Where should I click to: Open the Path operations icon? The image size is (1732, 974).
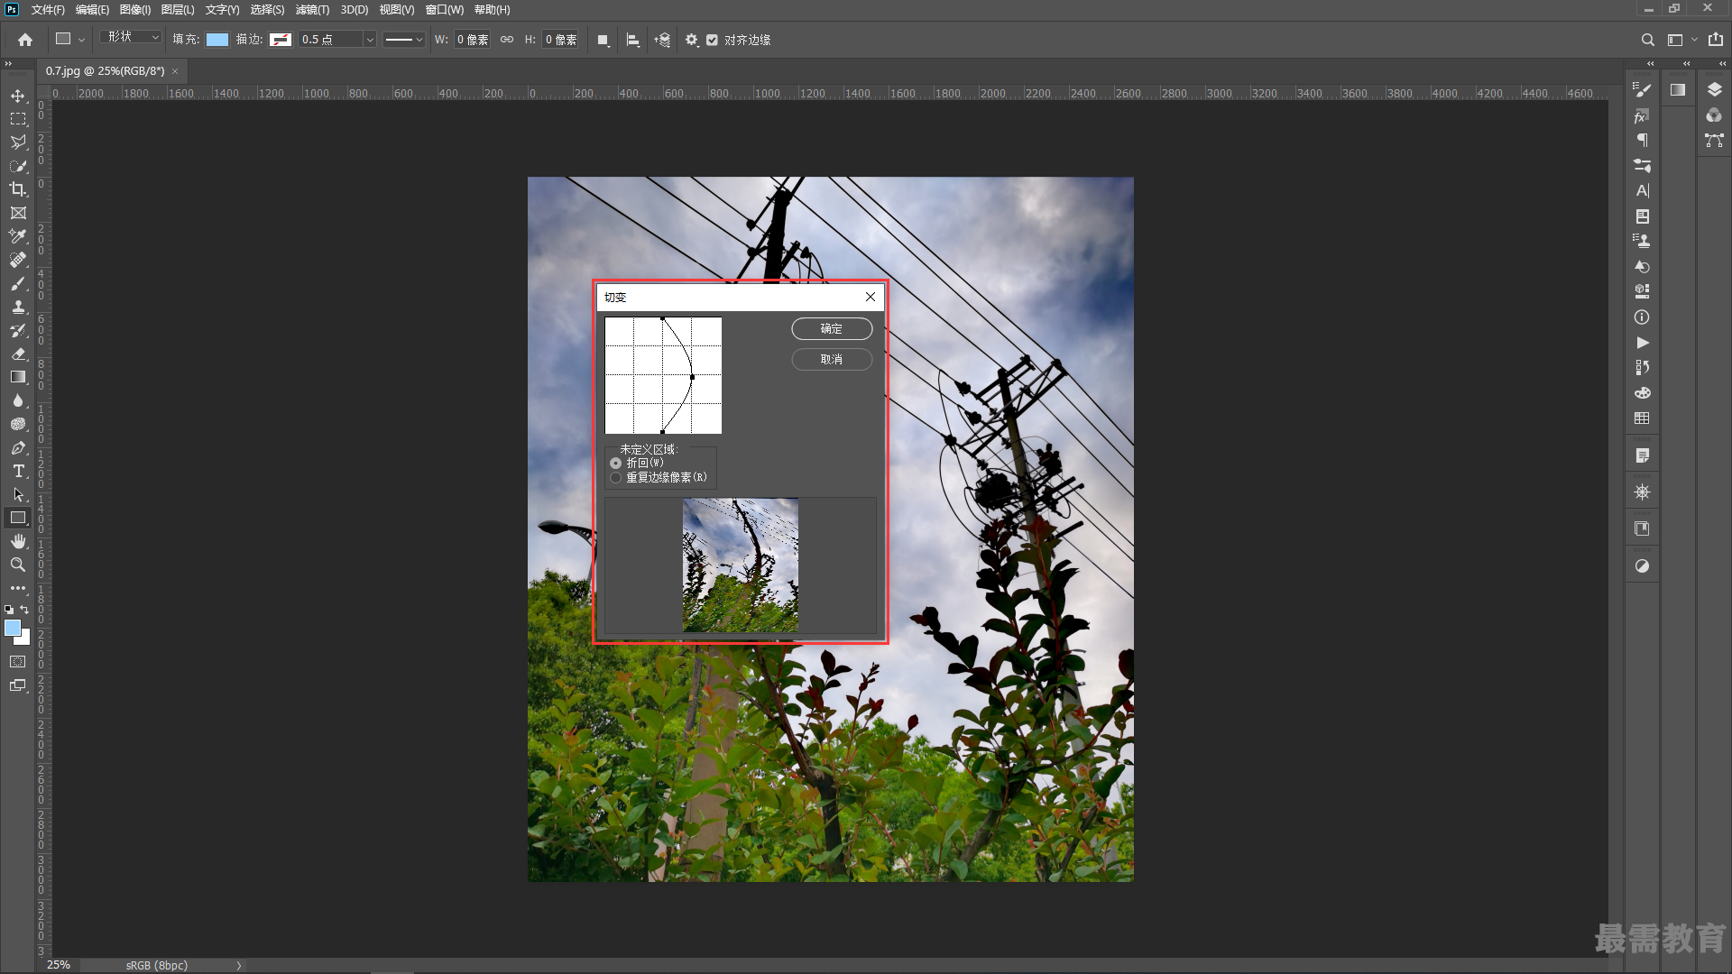click(x=603, y=40)
